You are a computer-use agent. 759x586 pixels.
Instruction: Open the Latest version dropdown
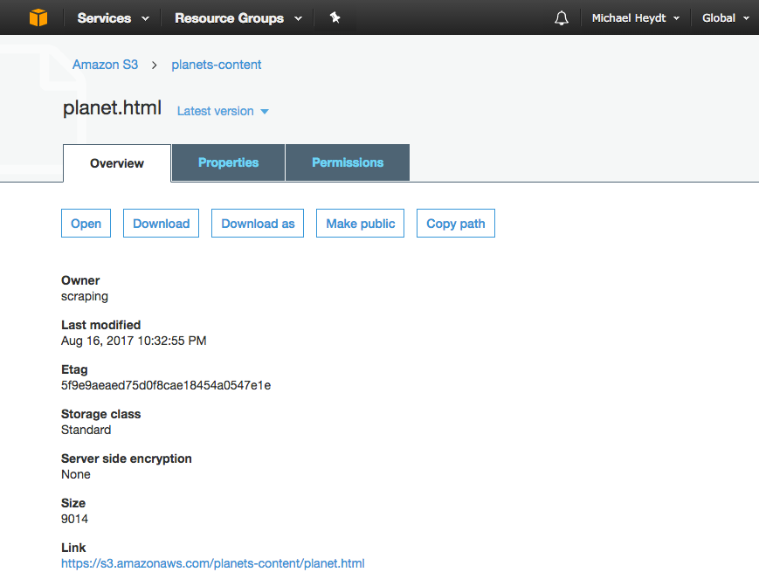(223, 111)
